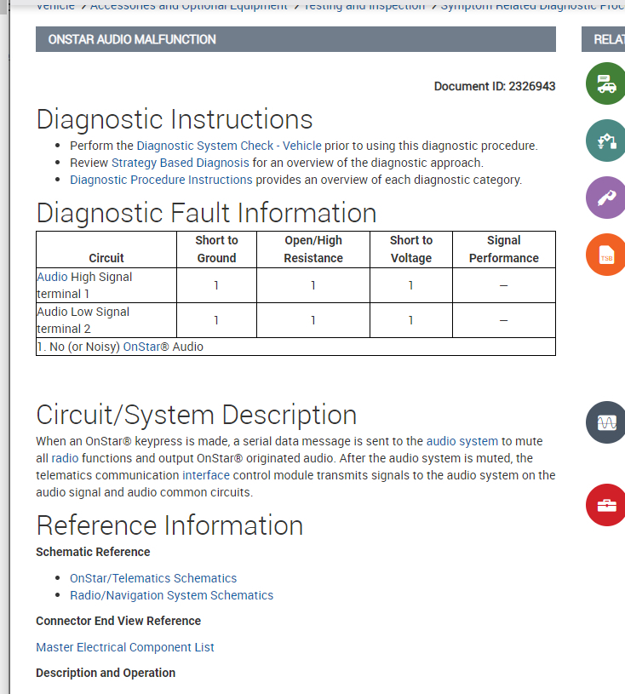This screenshot has height=694, width=625.
Task: Open Diagnostic System Check - Vehicle link
Action: pos(229,146)
